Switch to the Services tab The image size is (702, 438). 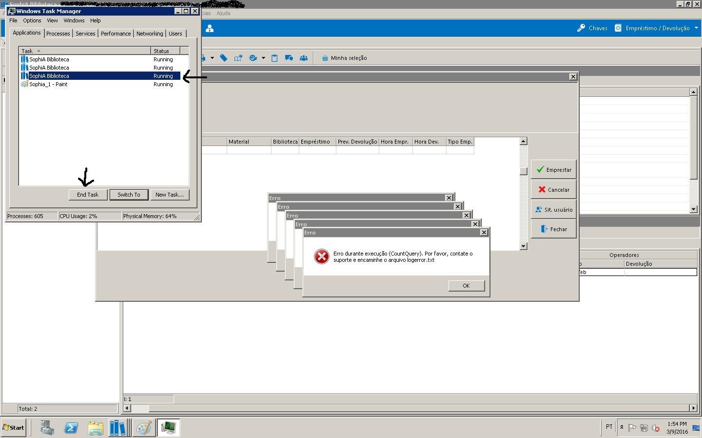tap(85, 34)
